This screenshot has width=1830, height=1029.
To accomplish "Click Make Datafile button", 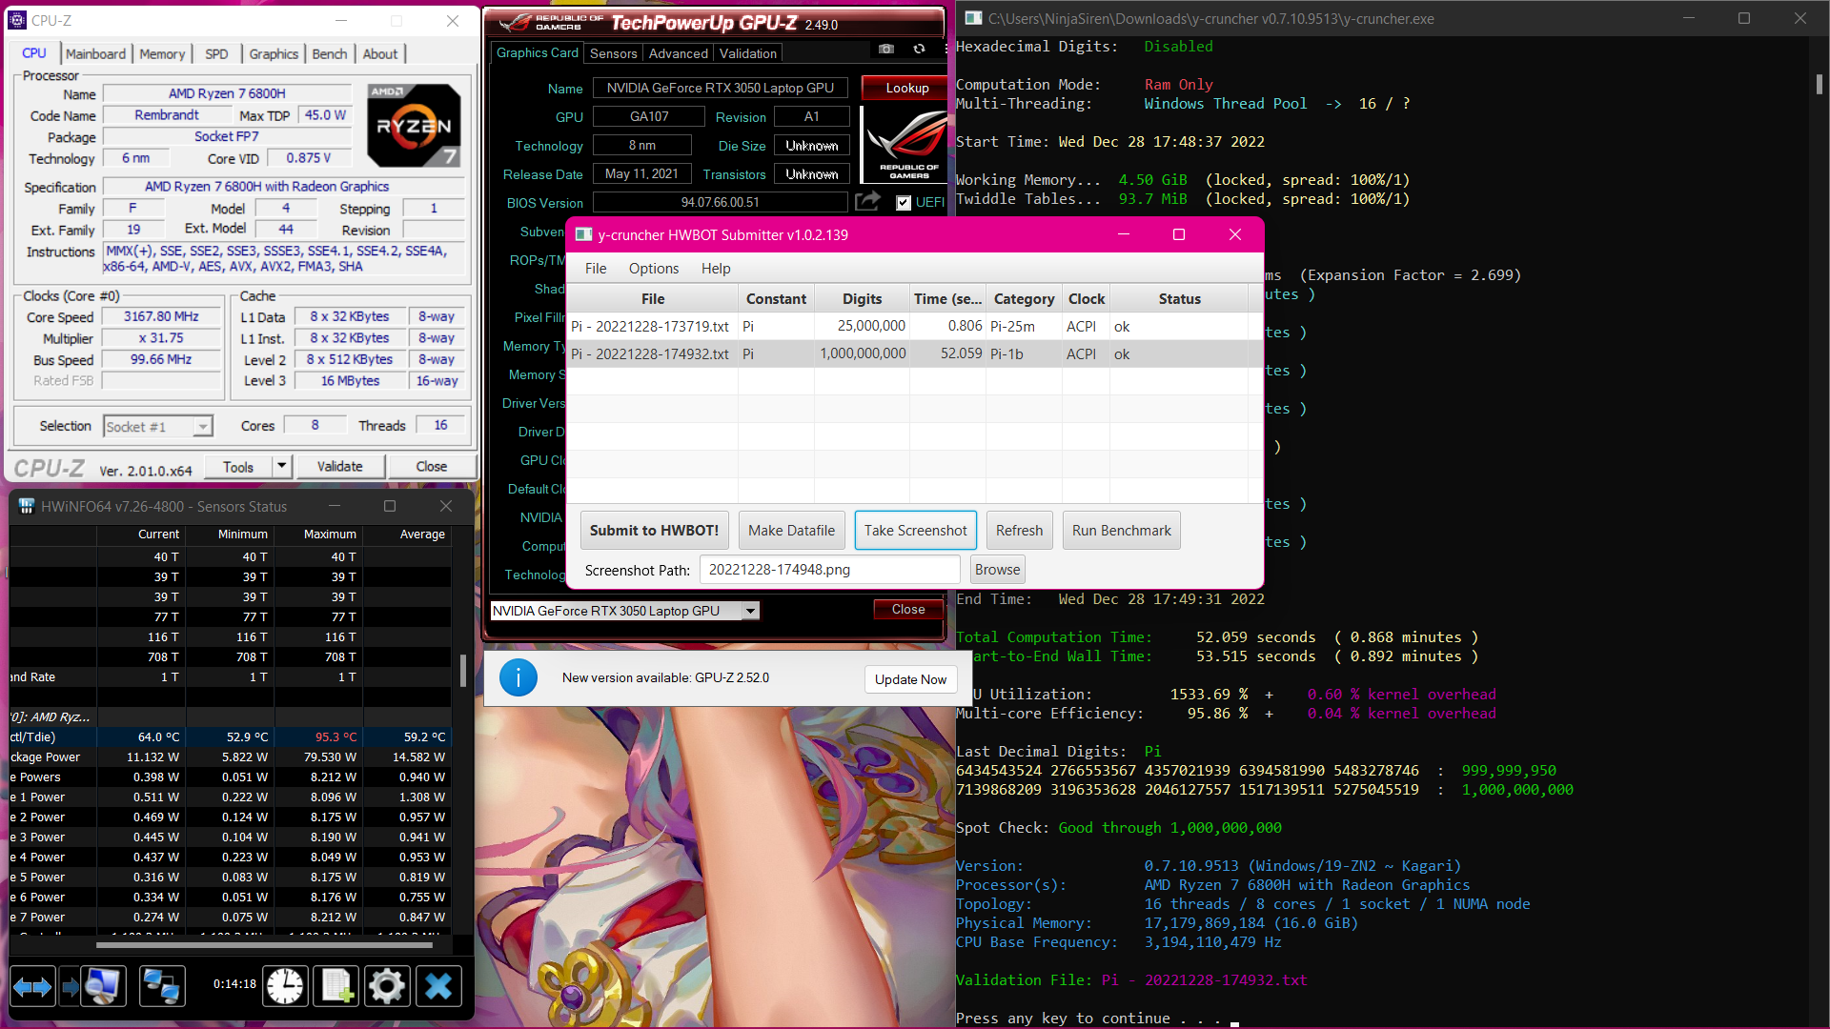I will (x=791, y=530).
